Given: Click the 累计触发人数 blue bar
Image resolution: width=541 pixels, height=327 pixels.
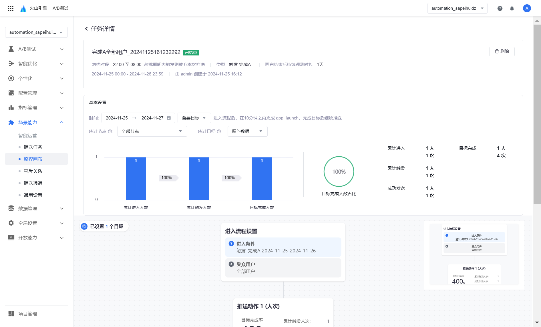Looking at the screenshot, I should [199, 178].
